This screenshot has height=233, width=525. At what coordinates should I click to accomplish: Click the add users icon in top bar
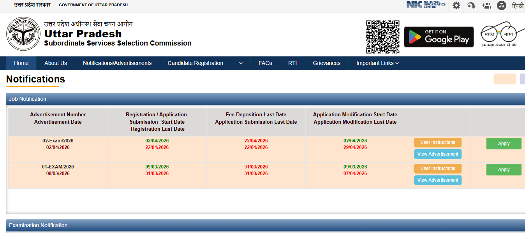point(486,5)
